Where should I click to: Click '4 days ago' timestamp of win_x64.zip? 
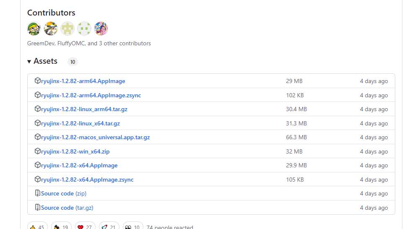coord(373,151)
